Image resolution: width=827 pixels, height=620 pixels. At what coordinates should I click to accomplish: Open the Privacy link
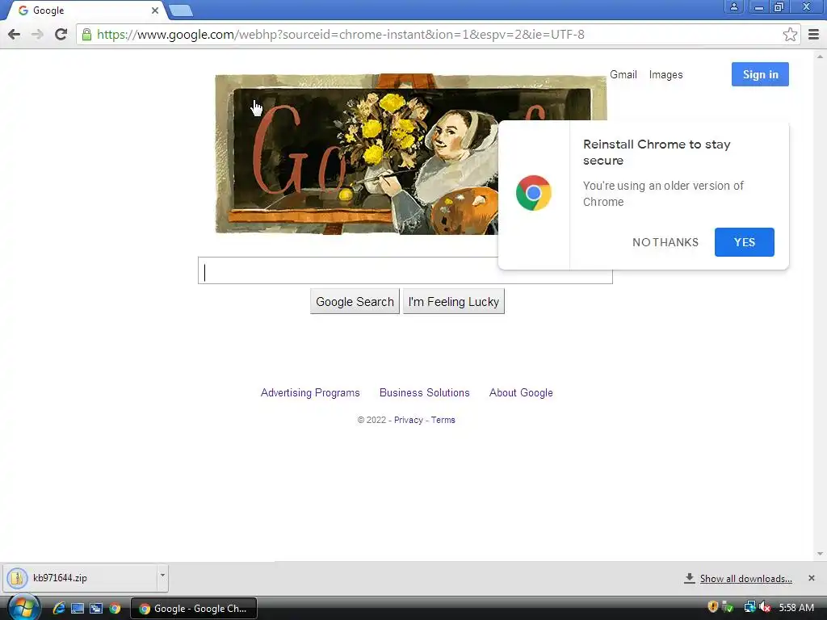click(408, 420)
